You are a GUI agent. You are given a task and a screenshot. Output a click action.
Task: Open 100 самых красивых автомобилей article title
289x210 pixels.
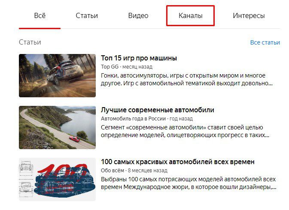[178, 162]
